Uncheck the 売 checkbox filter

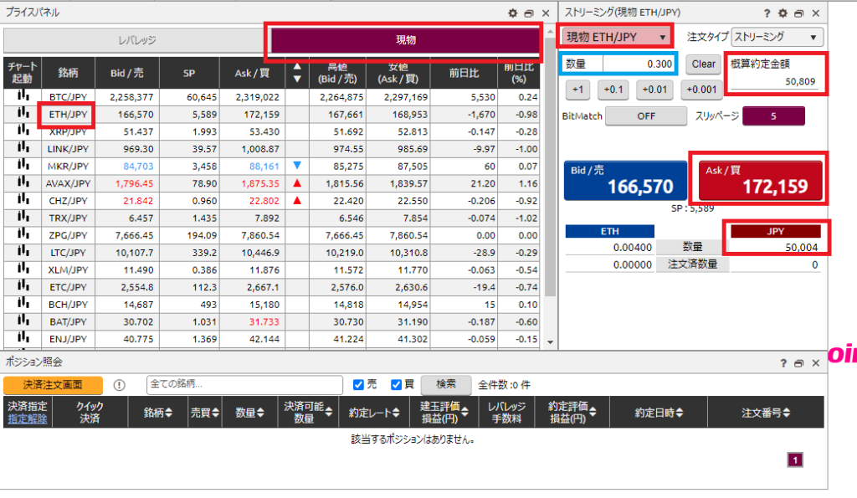pos(359,385)
